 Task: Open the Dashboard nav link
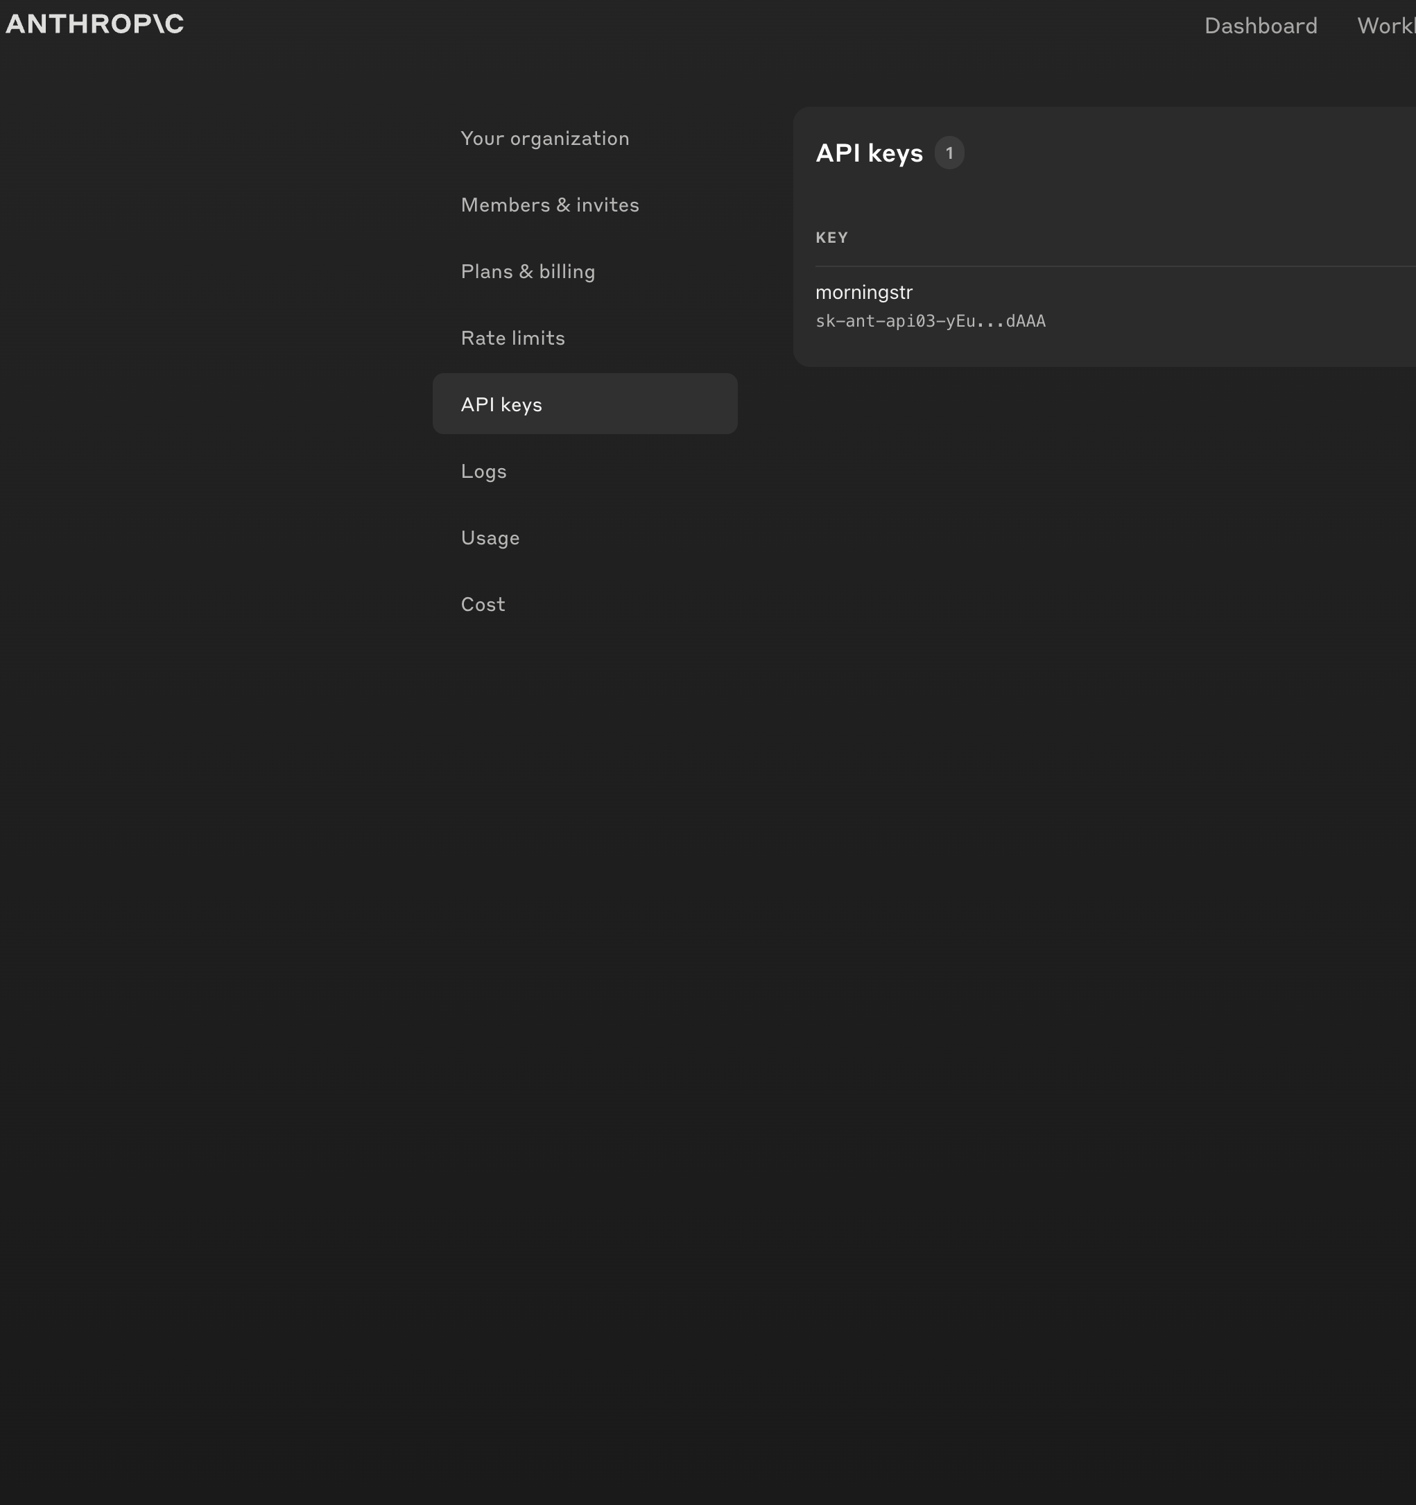coord(1260,26)
